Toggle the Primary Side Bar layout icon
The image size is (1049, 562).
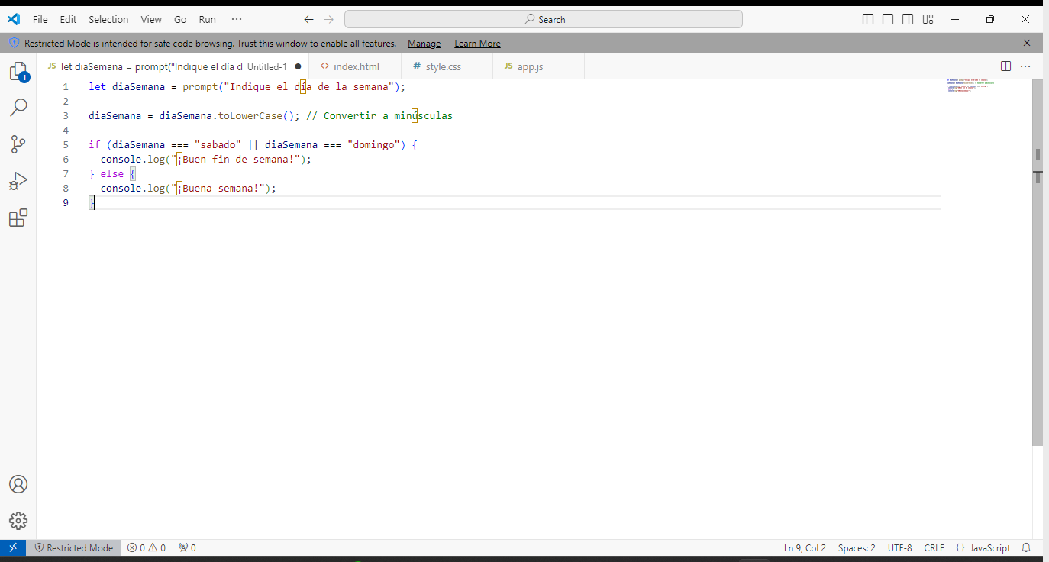868,19
